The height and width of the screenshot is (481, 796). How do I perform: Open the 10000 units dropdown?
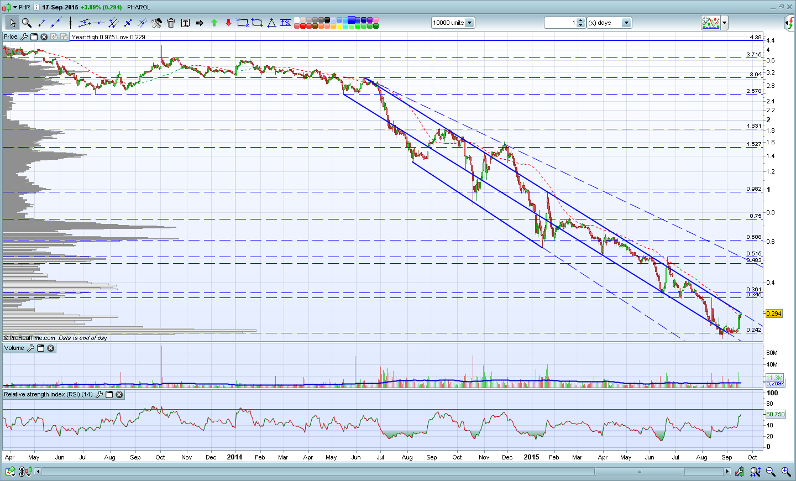[469, 23]
